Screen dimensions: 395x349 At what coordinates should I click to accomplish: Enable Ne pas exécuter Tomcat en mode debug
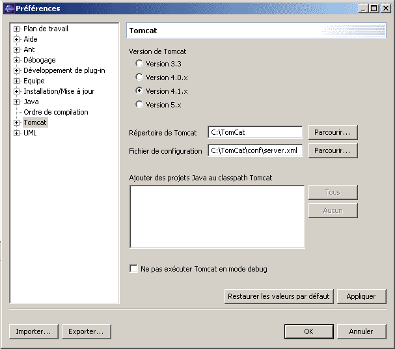pyautogui.click(x=134, y=269)
